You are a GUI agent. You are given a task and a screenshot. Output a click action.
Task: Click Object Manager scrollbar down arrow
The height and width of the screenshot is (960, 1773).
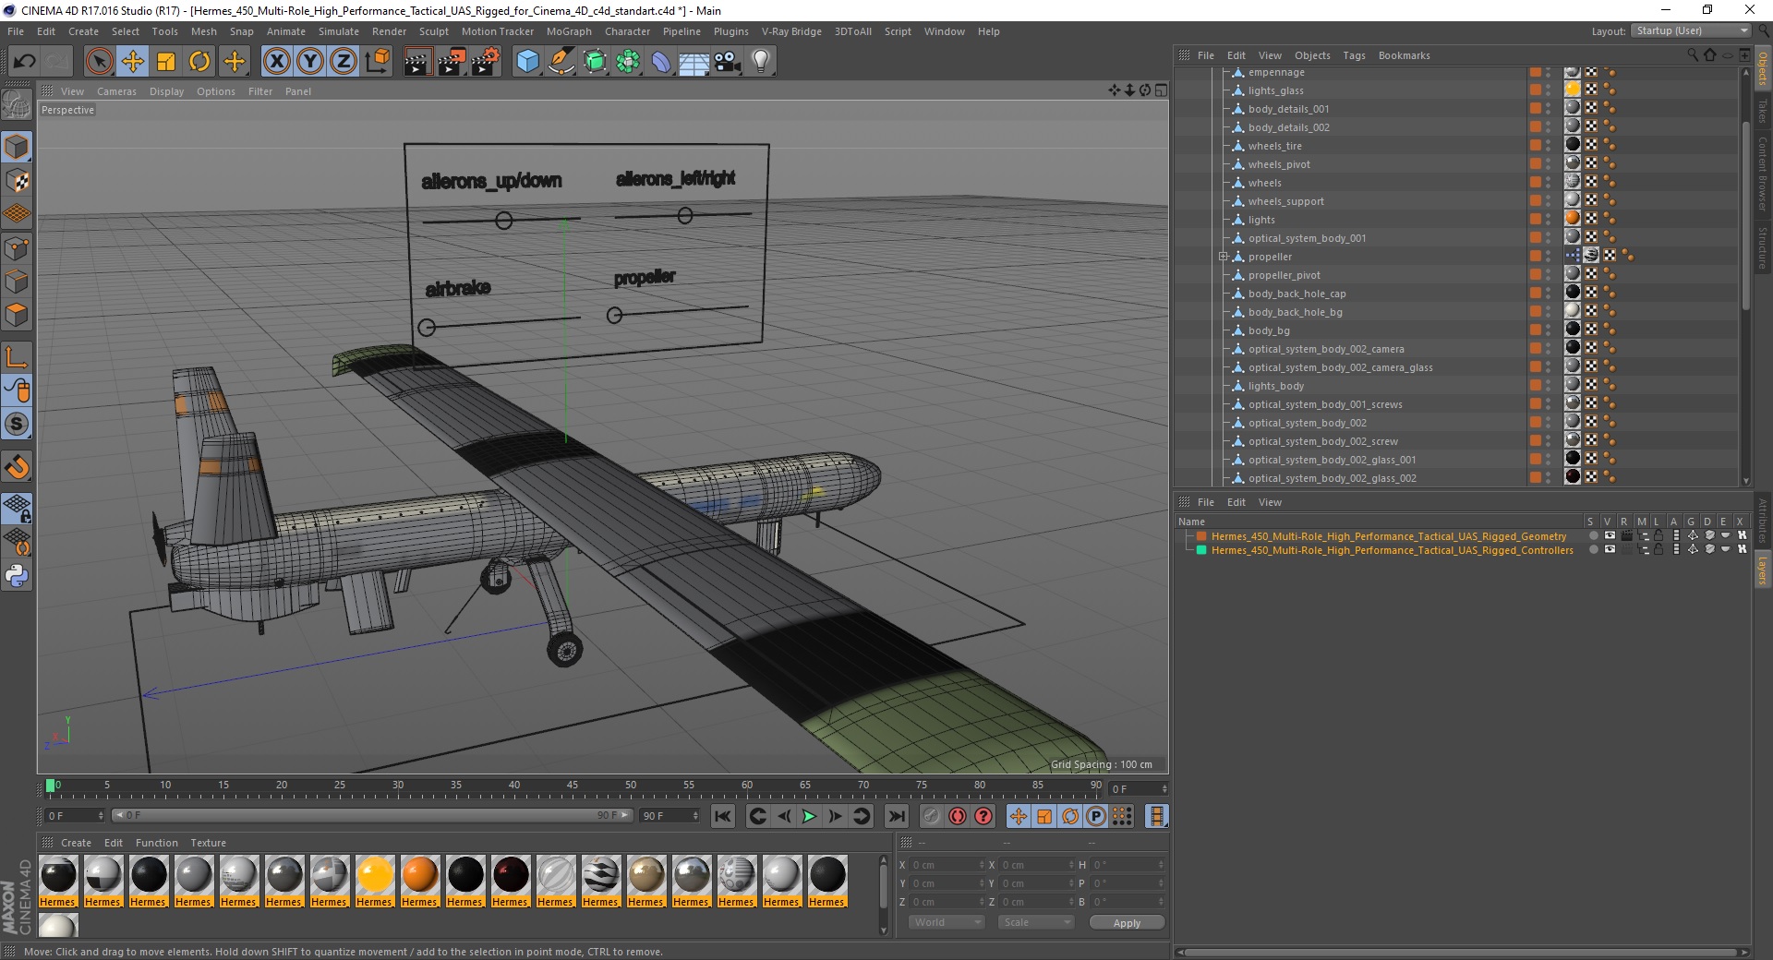(1745, 481)
